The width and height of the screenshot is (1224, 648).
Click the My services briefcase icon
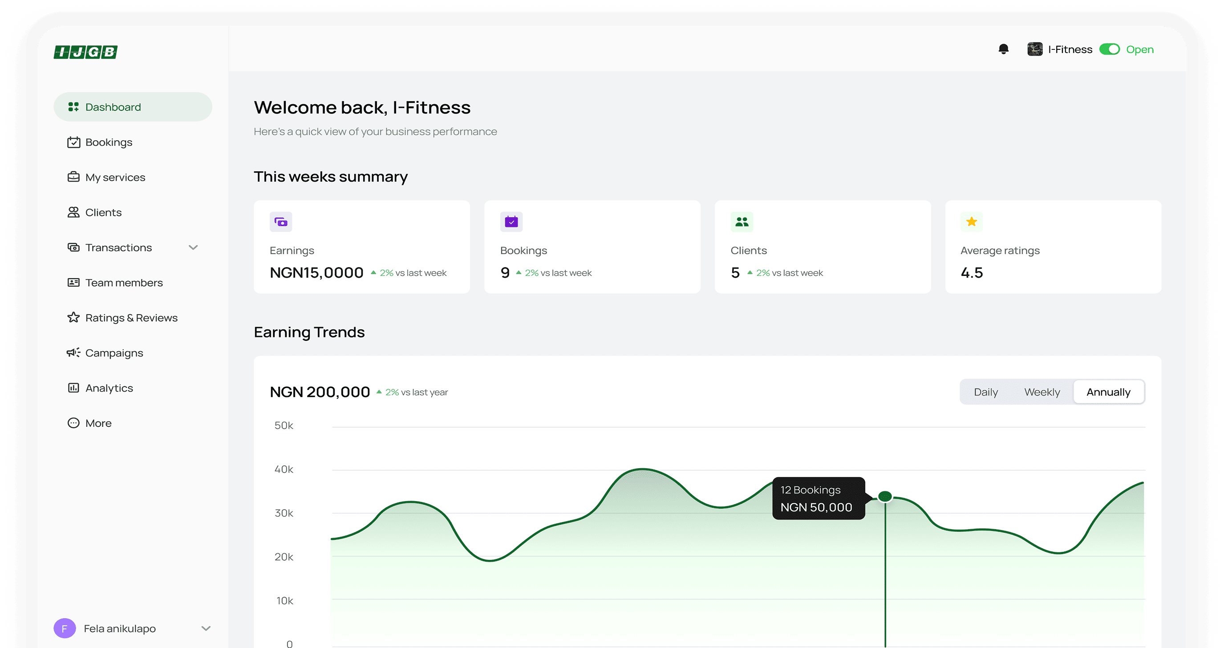pos(73,177)
